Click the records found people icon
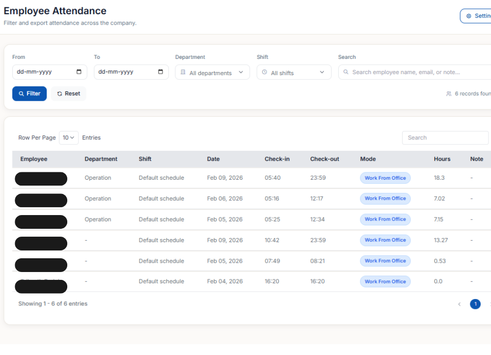491x355 pixels. click(x=449, y=94)
